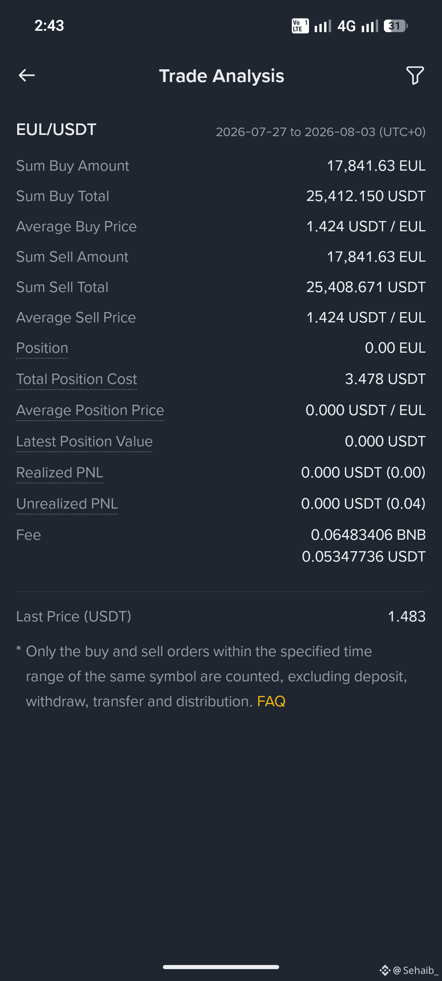Show Latest Position Value explanation

tap(84, 441)
